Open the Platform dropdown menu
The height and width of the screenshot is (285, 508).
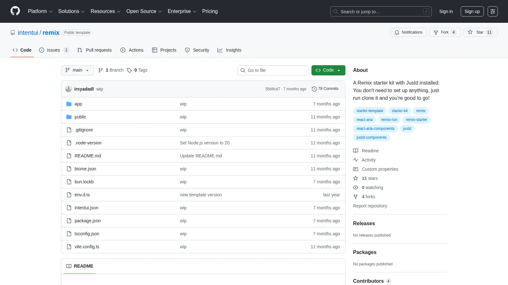40,11
